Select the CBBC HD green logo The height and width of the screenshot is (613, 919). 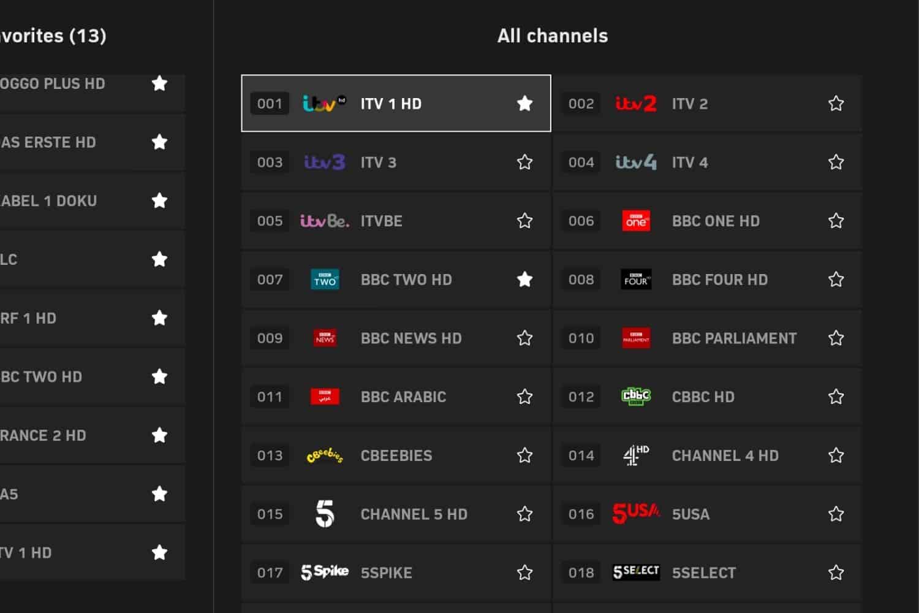tap(635, 397)
